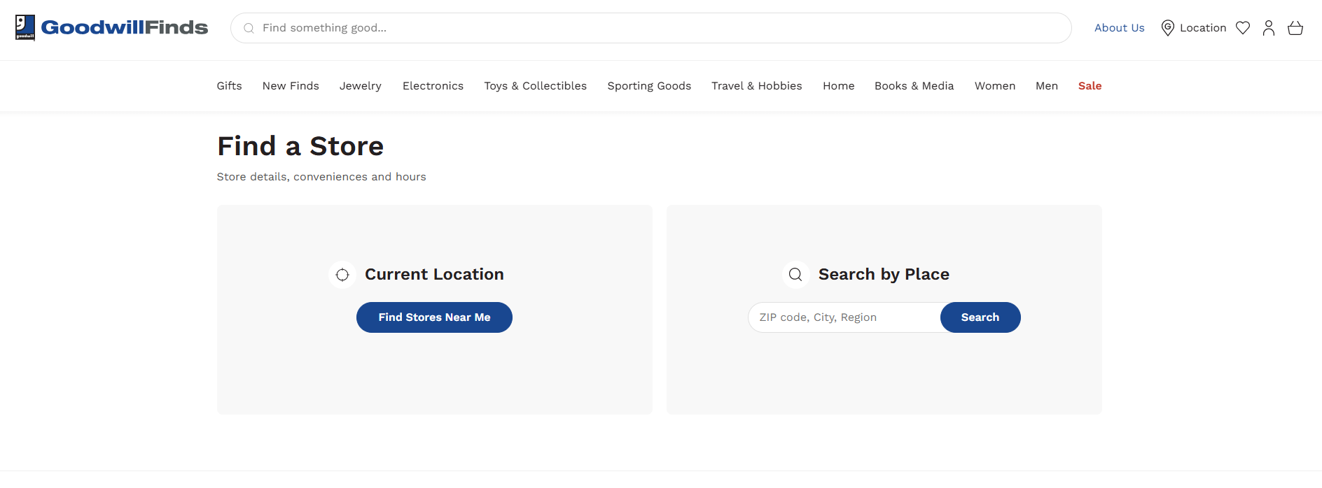Click the search magnifier icon in top bar

click(249, 28)
